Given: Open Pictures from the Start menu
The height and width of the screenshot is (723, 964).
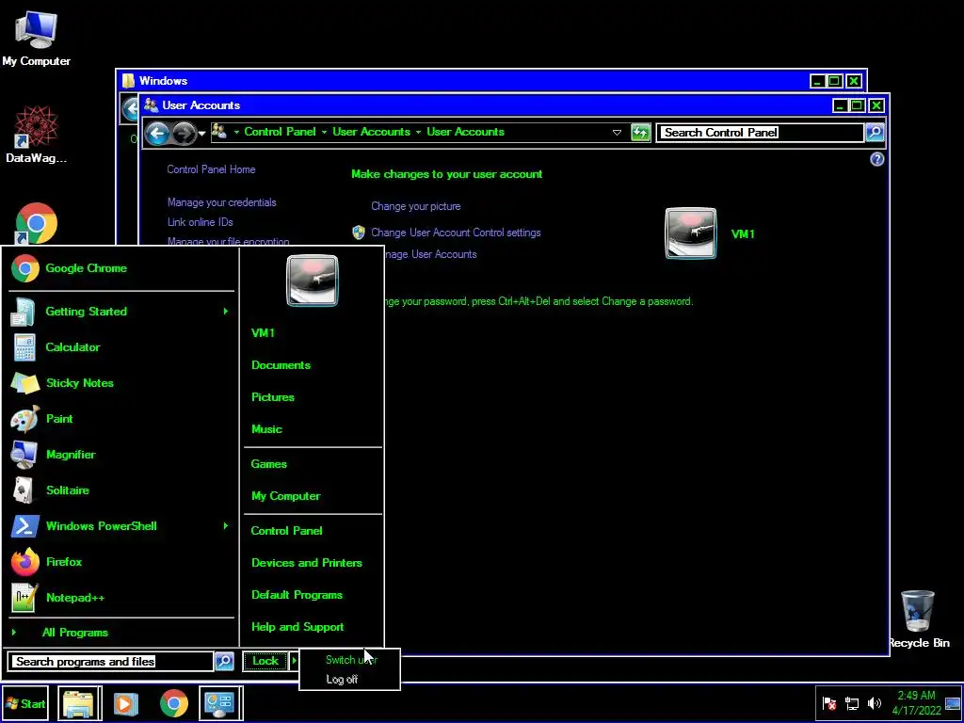Looking at the screenshot, I should 273,397.
